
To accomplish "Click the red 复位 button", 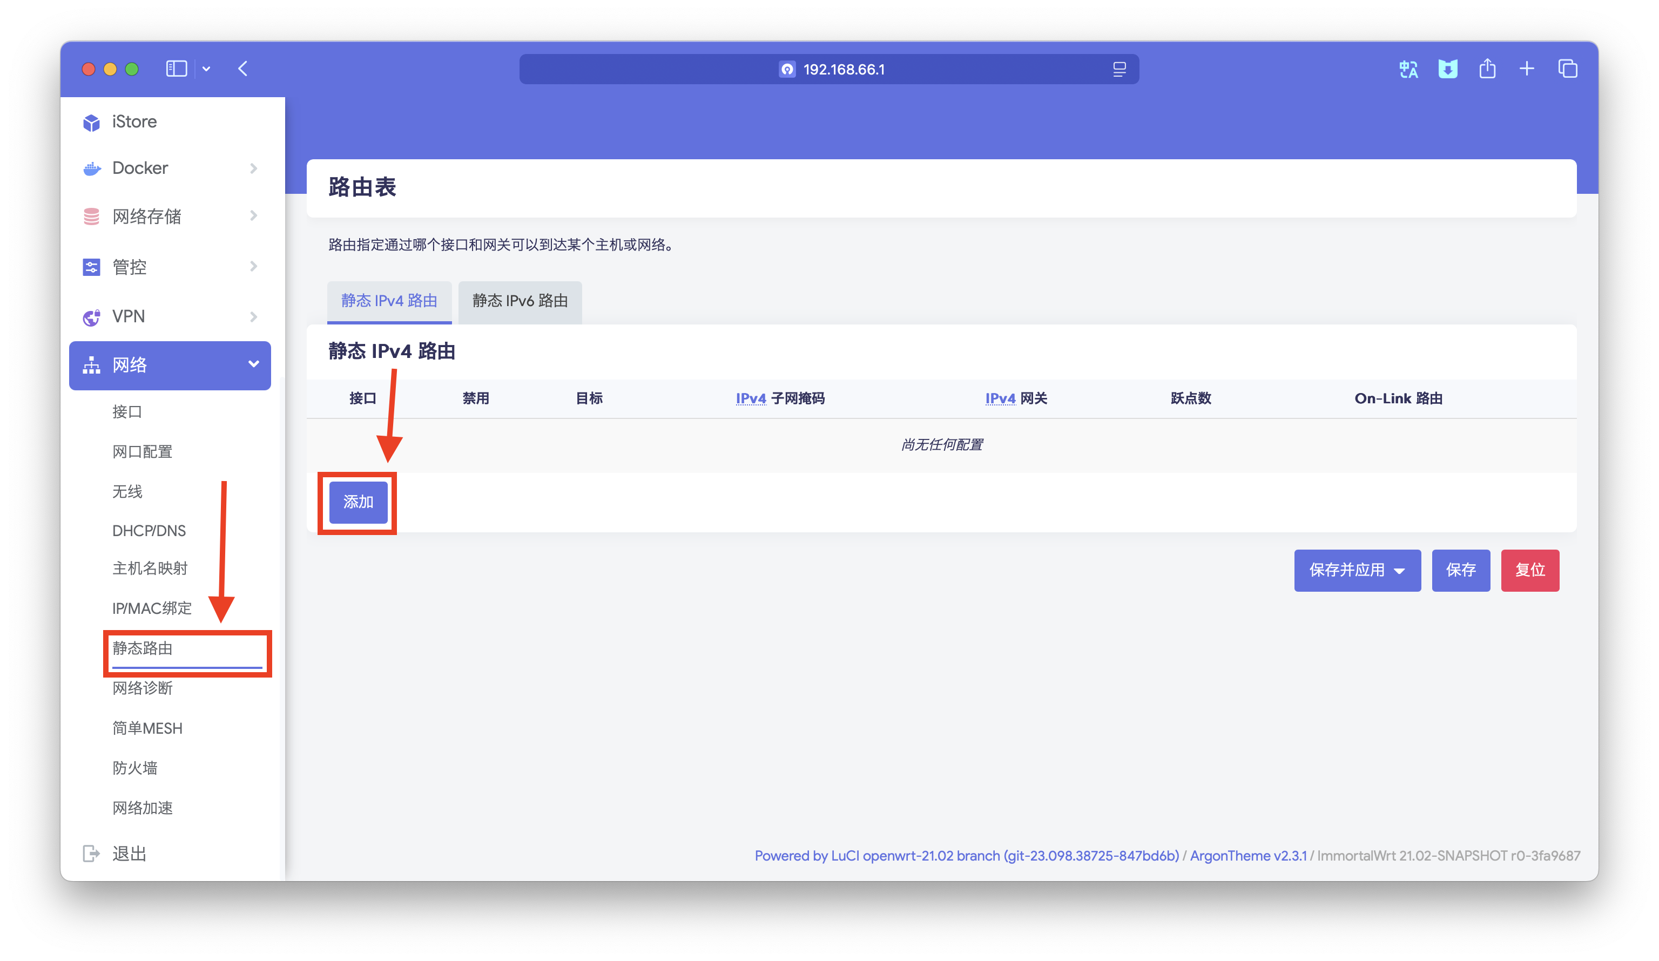I will click(x=1529, y=570).
